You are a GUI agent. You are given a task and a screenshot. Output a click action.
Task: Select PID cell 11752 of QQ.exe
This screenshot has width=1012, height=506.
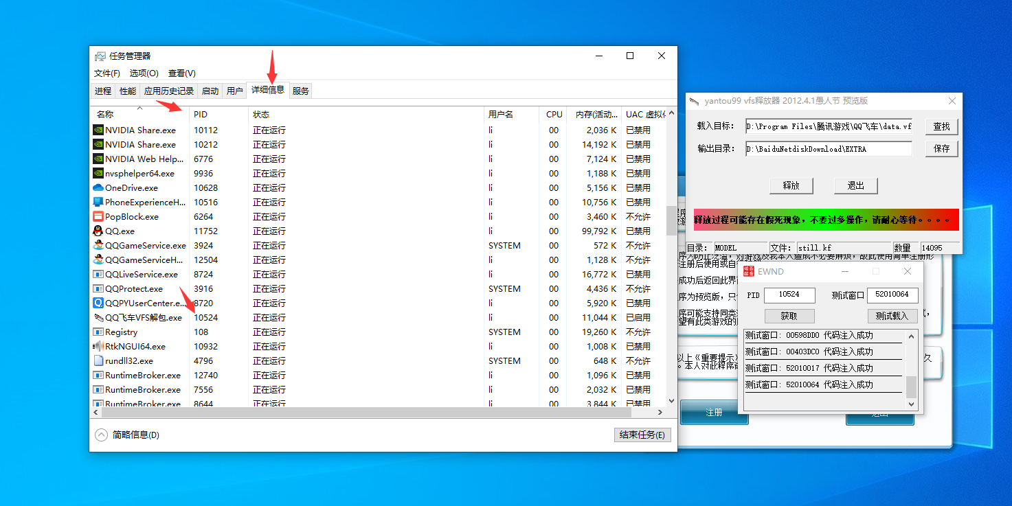point(205,231)
